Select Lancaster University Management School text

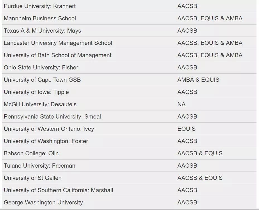click(58, 43)
